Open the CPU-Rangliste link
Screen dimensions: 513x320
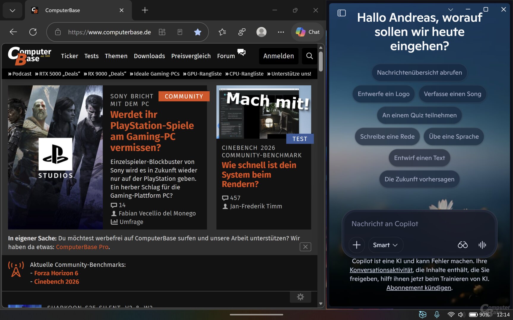pos(244,74)
